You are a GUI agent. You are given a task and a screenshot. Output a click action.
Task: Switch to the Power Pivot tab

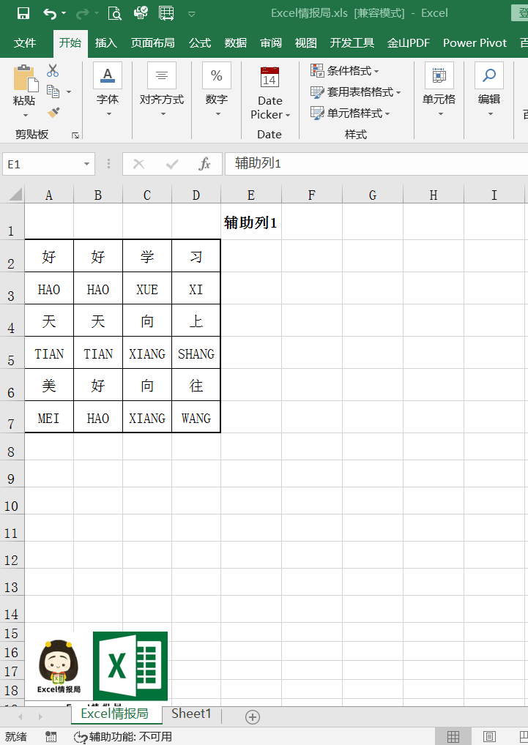coord(475,42)
